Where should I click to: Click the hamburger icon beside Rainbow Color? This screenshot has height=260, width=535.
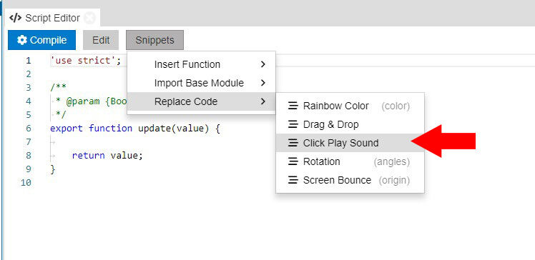(293, 106)
